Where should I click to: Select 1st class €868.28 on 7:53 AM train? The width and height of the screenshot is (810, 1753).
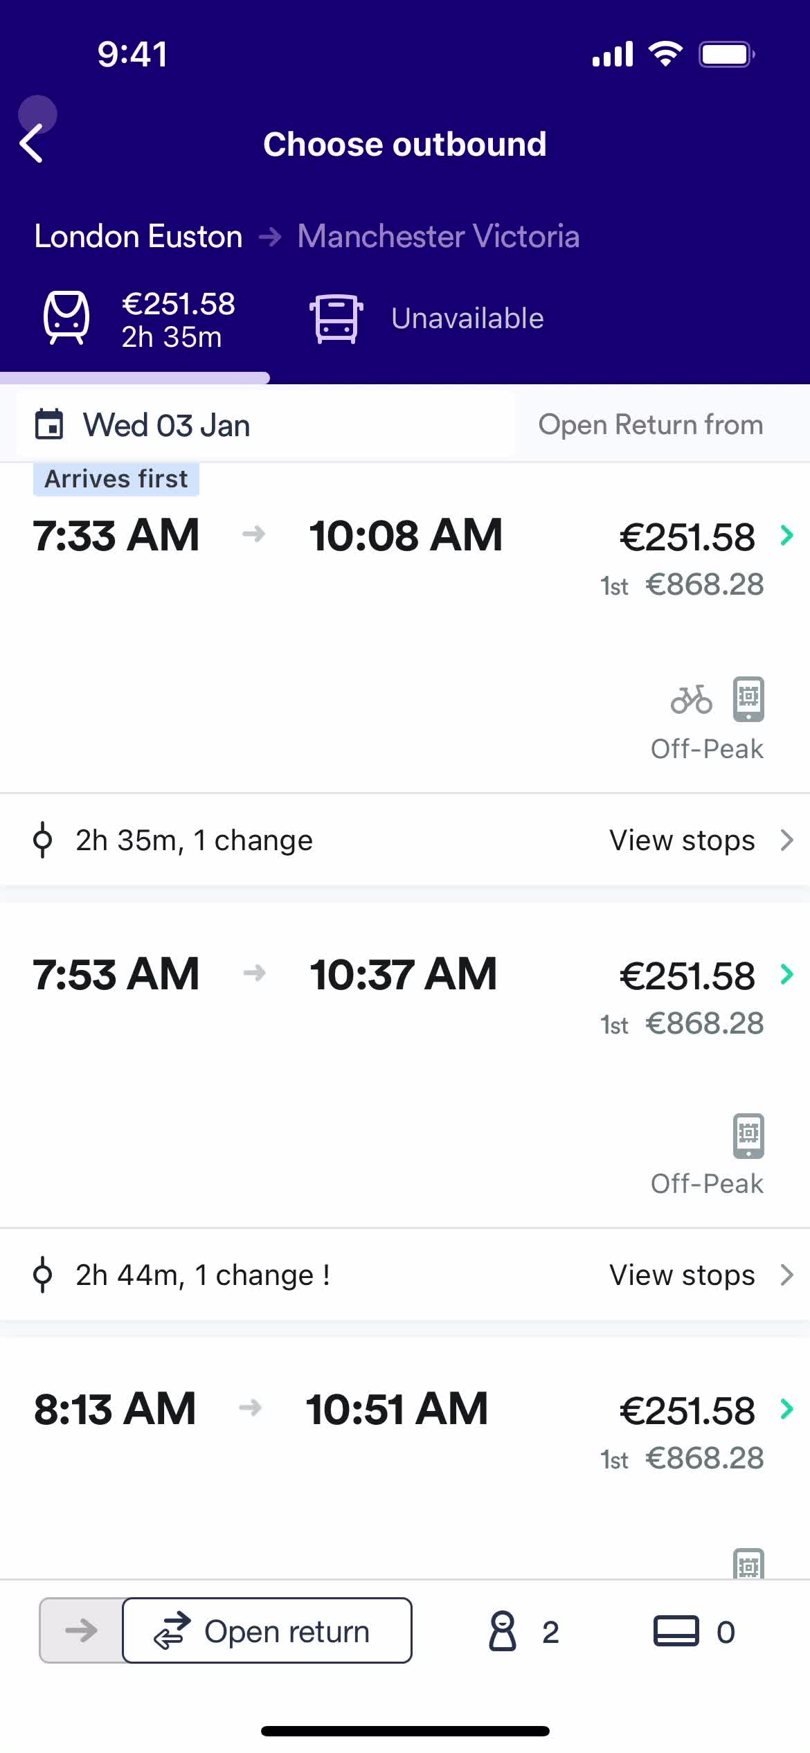[x=682, y=1023]
